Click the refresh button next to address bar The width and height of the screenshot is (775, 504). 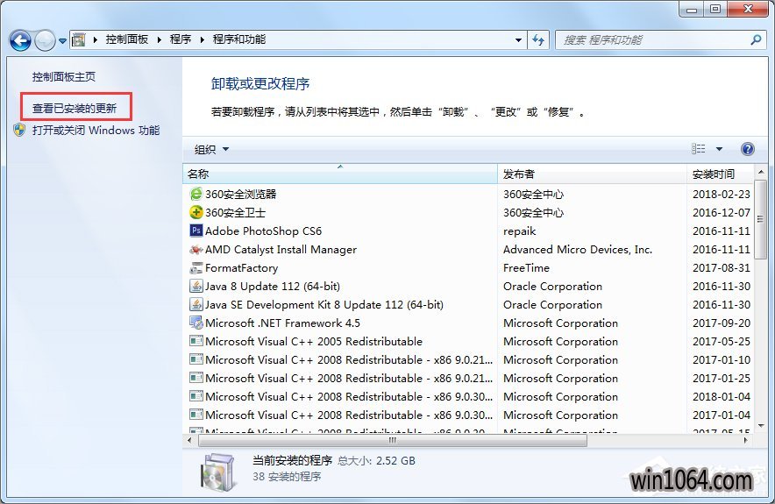pos(538,40)
